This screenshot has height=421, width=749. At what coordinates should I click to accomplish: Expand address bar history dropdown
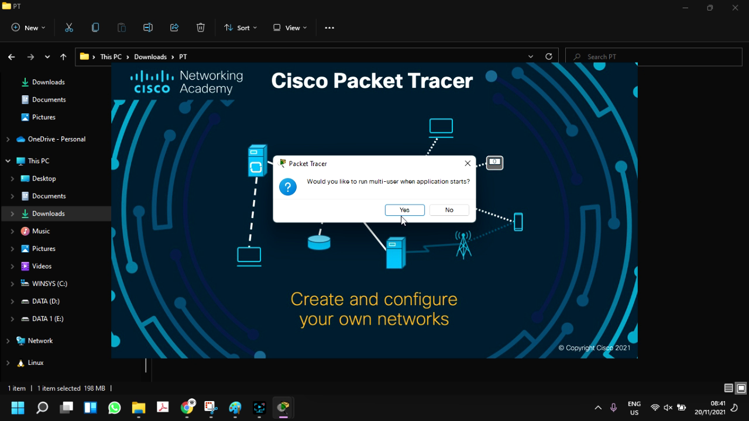531,57
